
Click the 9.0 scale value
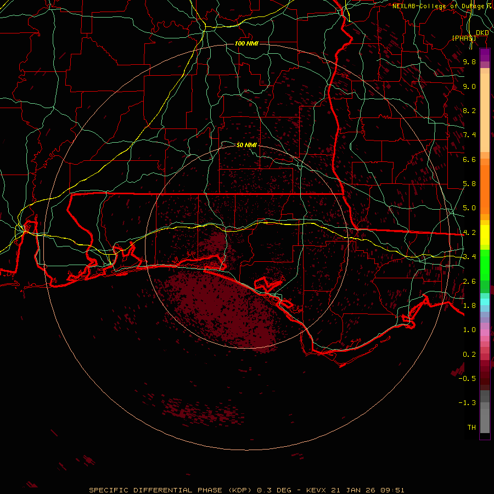pyautogui.click(x=469, y=86)
